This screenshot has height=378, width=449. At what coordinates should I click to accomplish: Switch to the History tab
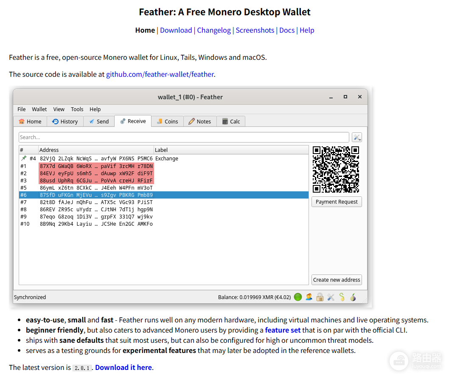(x=65, y=121)
